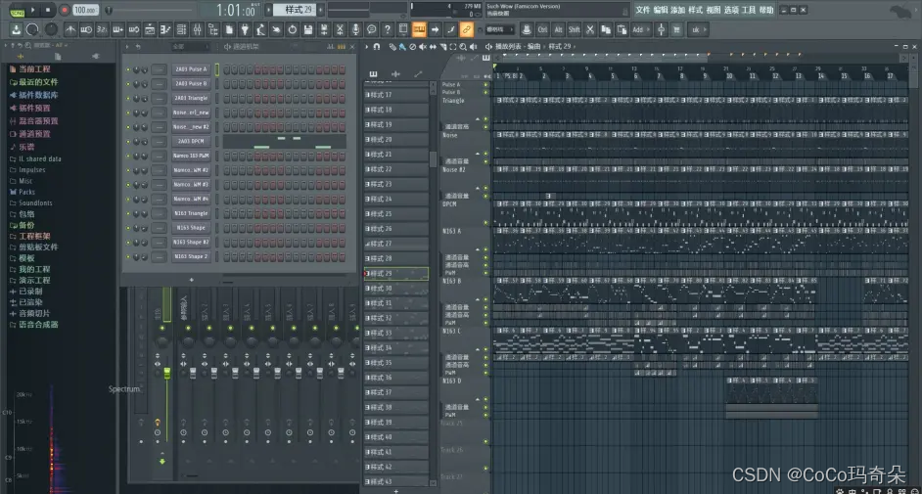The width and height of the screenshot is (922, 494).
Task: Click the audio editor scissors icon near mic
Action: pyautogui.click(x=340, y=29)
